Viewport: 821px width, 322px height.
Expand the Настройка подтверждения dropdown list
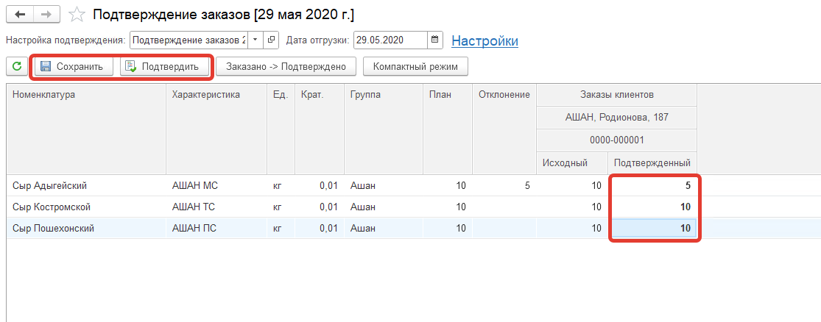click(255, 40)
